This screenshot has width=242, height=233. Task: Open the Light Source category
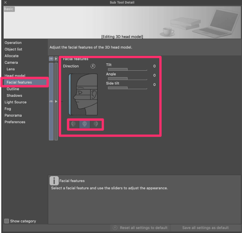(x=16, y=102)
